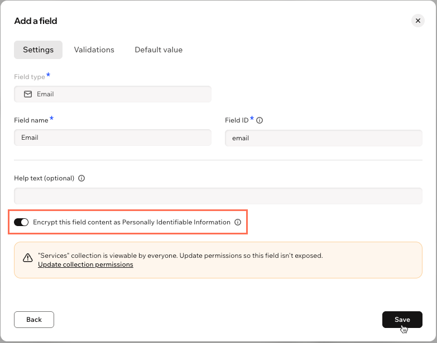Screen dimensions: 437x343
Task: Click the warning triangle icon
Action: click(27, 258)
